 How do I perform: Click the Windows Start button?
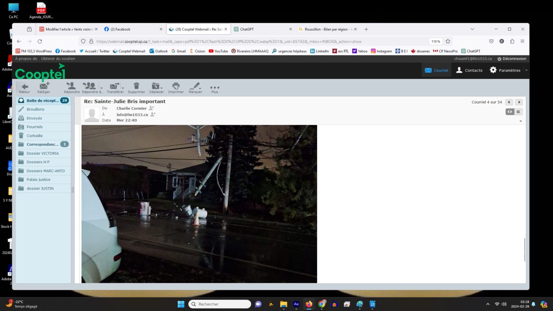point(181,304)
